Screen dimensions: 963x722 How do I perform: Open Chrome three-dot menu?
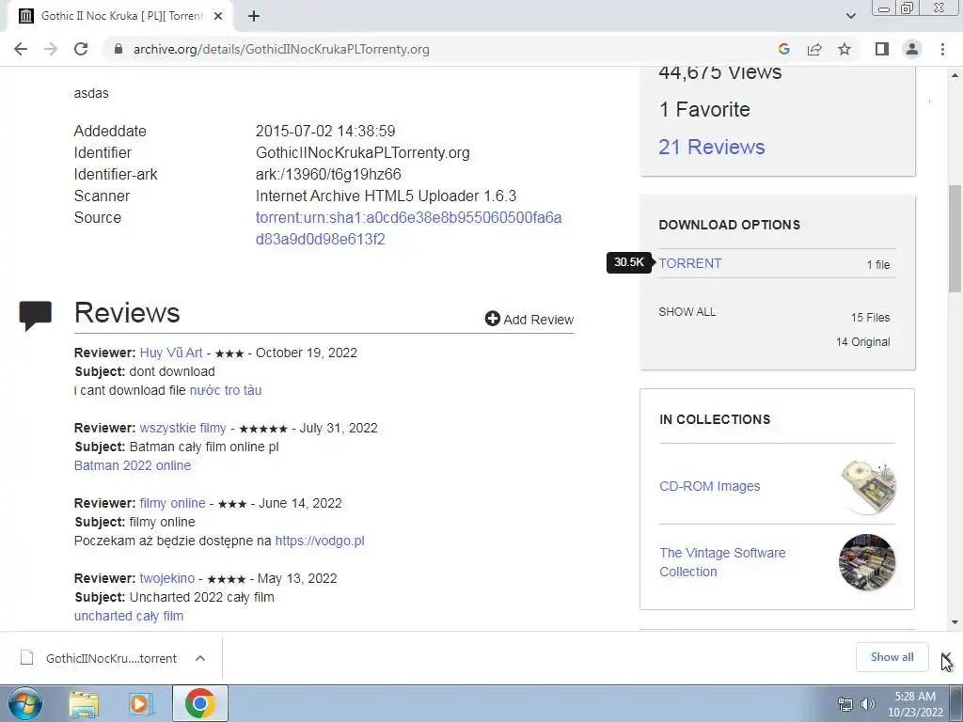942,49
